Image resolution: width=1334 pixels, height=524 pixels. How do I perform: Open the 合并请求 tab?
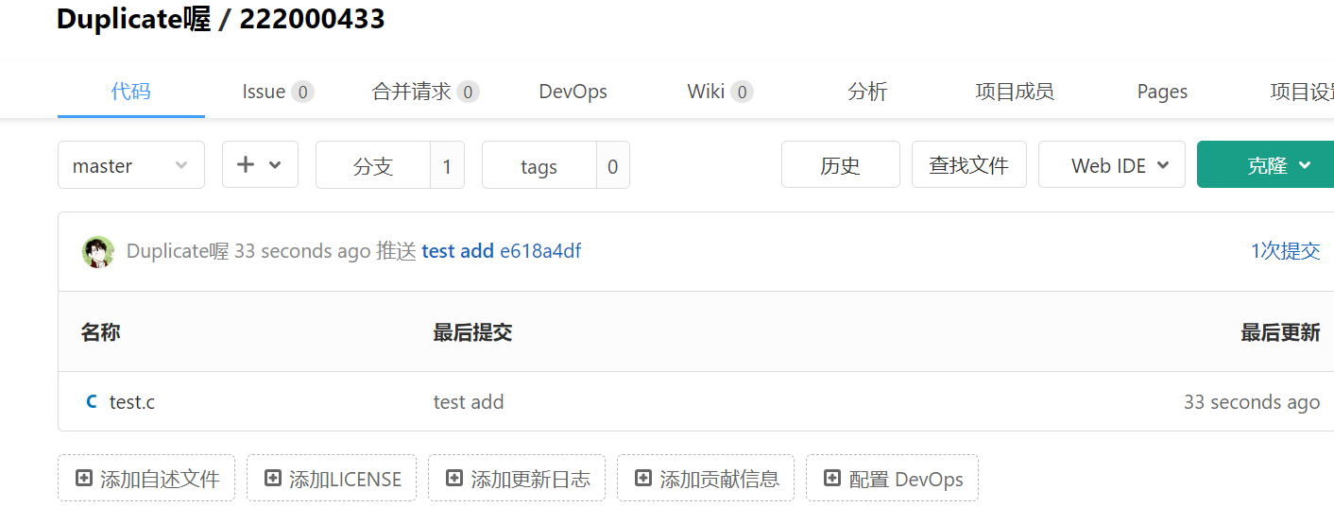click(424, 92)
